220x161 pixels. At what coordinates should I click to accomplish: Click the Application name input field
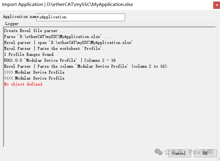pyautogui.click(x=81, y=17)
